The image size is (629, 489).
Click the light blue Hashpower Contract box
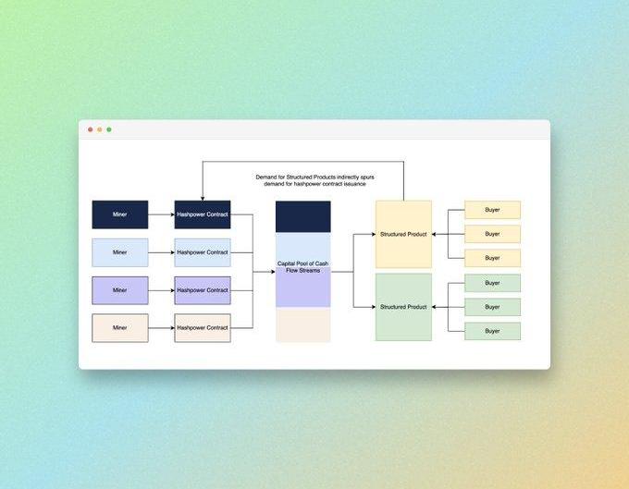(x=203, y=252)
